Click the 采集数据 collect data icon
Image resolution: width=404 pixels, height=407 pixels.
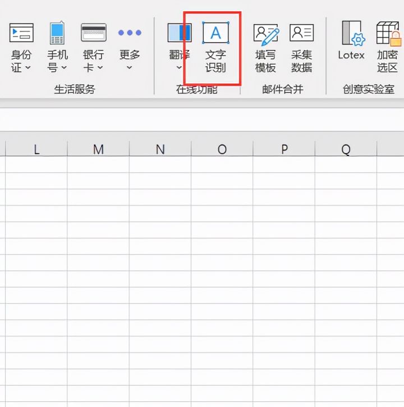tap(301, 33)
